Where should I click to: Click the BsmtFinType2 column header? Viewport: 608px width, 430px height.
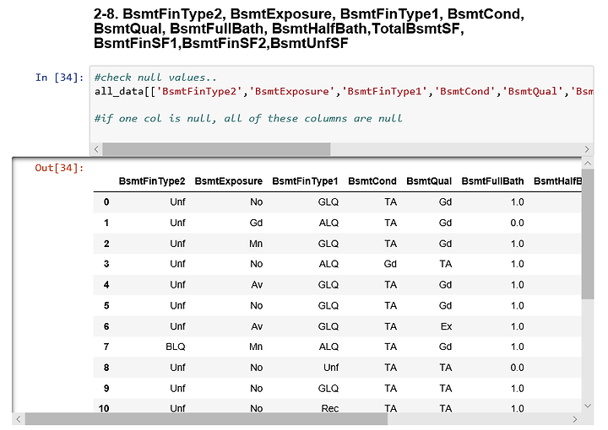click(152, 181)
